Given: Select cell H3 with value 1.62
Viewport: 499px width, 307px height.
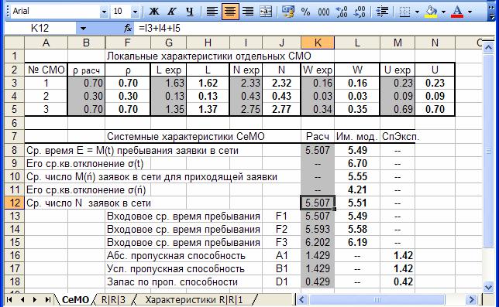Looking at the screenshot, I should point(208,84).
